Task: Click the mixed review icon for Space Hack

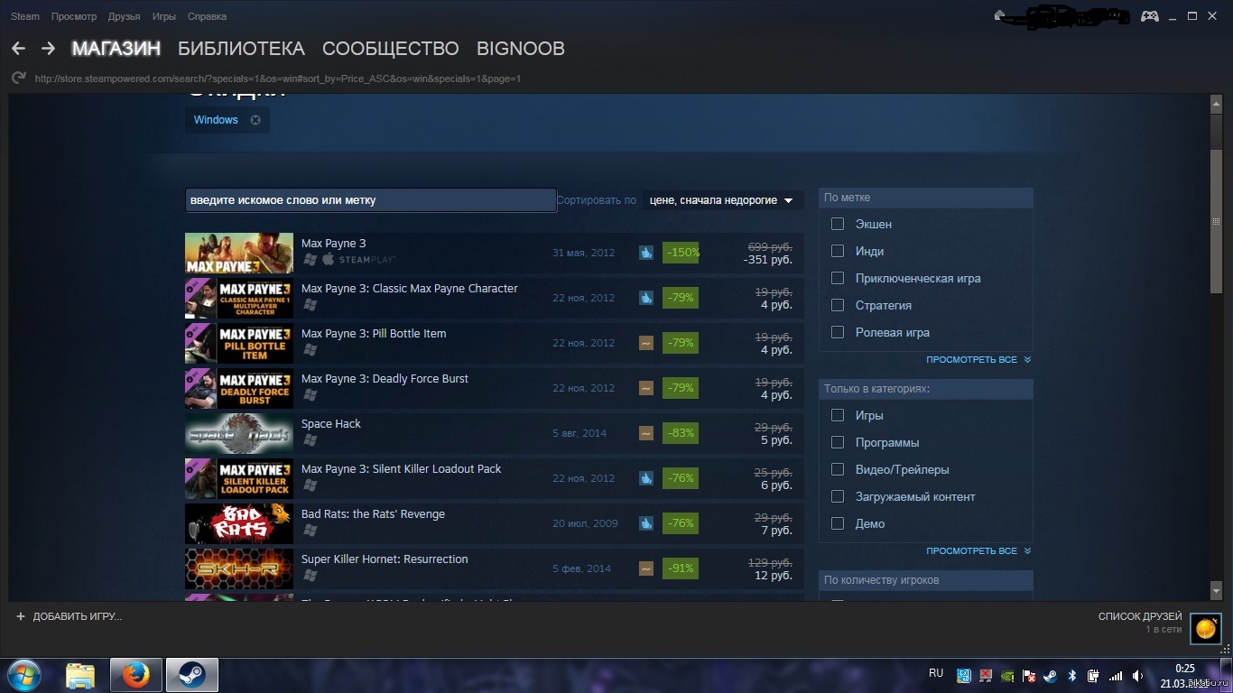Action: (646, 433)
